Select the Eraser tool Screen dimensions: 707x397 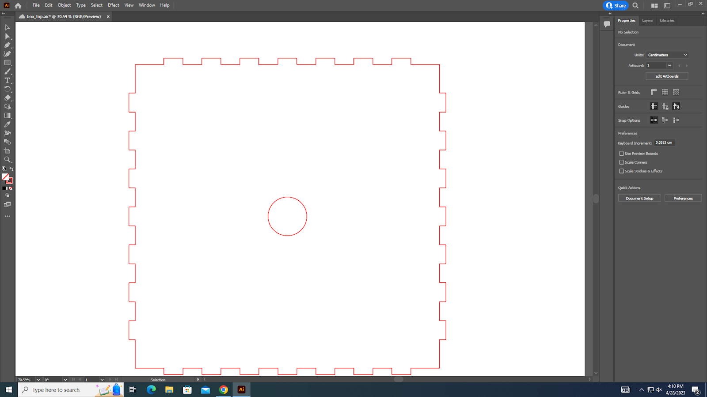(x=7, y=98)
